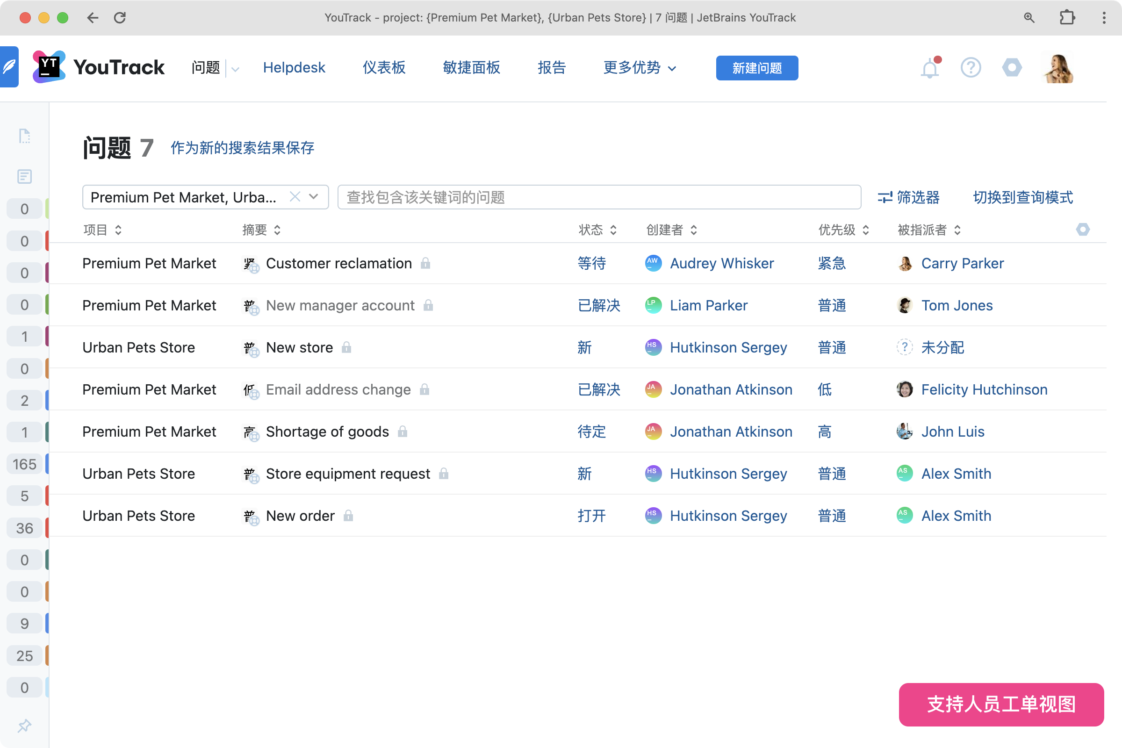Clear the project filter with X

coord(295,196)
